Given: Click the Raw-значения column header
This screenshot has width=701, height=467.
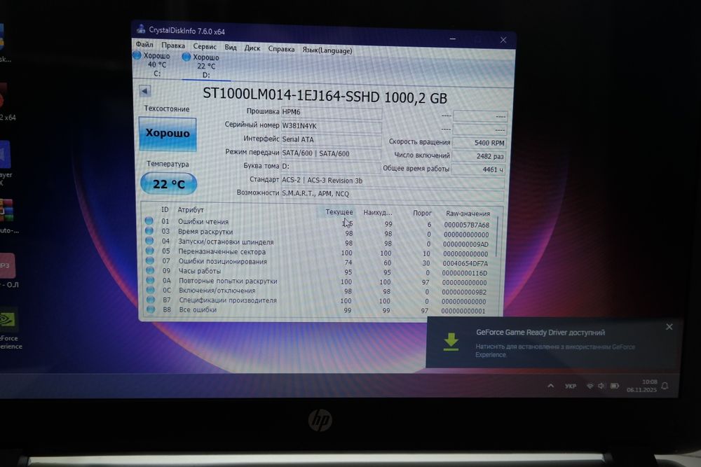Looking at the screenshot, I should (x=468, y=214).
